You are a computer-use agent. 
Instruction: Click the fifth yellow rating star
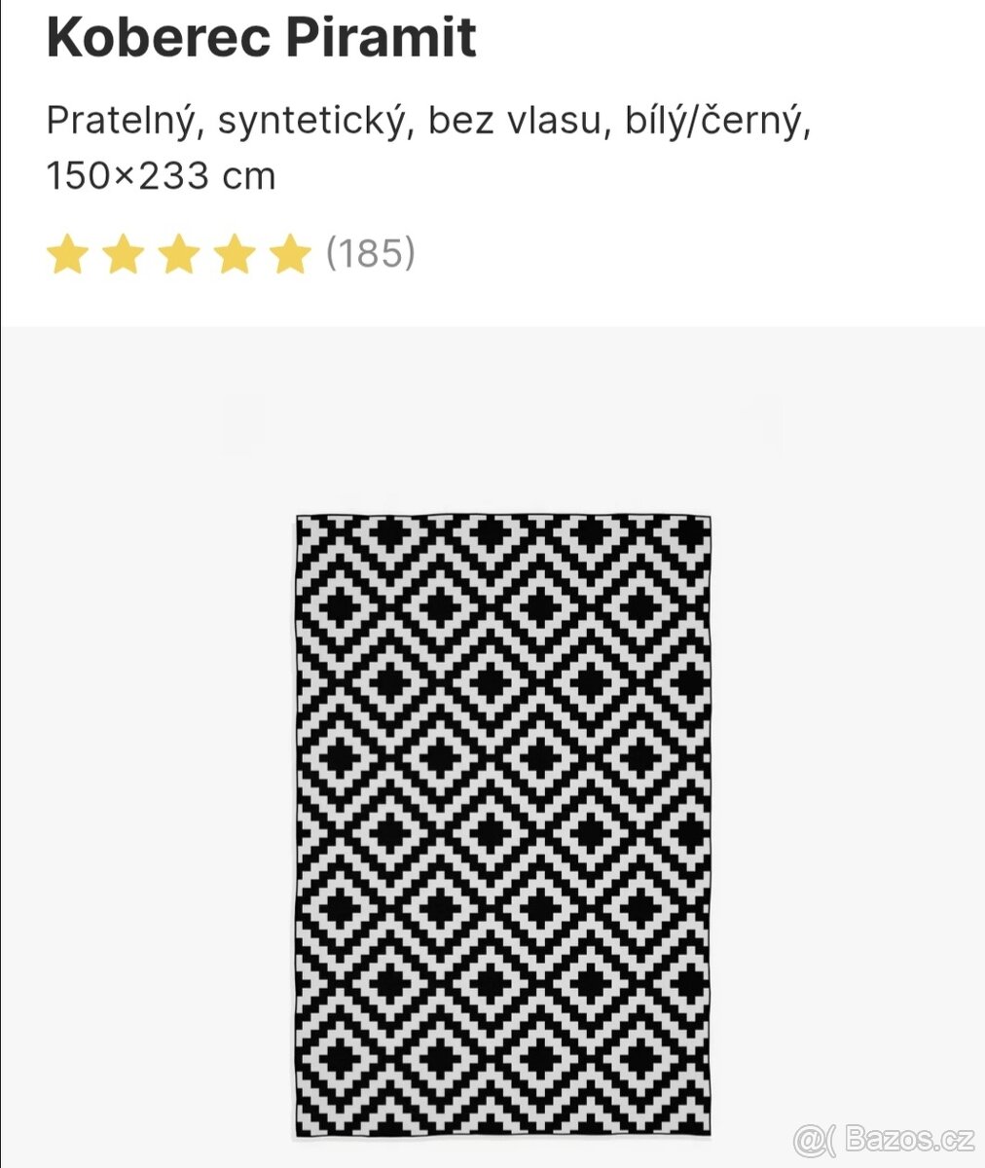pos(289,254)
